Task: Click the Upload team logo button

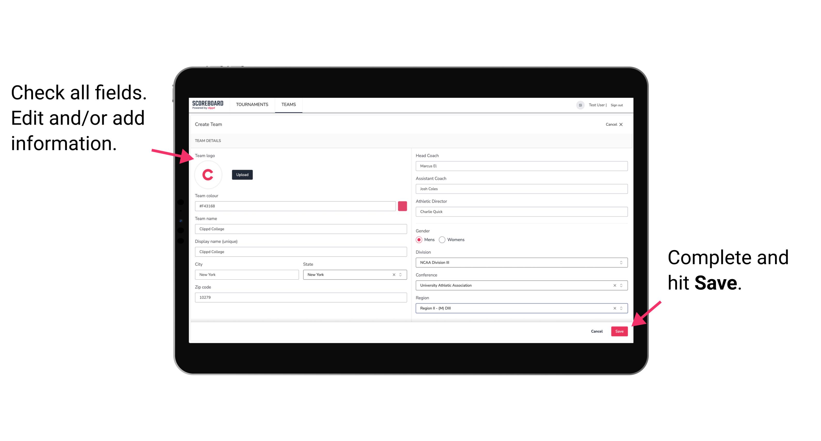Action: click(x=242, y=174)
